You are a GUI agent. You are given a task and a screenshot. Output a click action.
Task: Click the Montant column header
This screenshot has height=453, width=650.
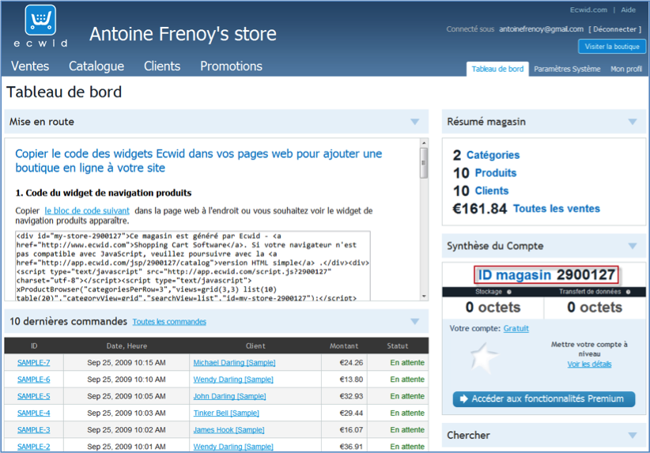[344, 346]
